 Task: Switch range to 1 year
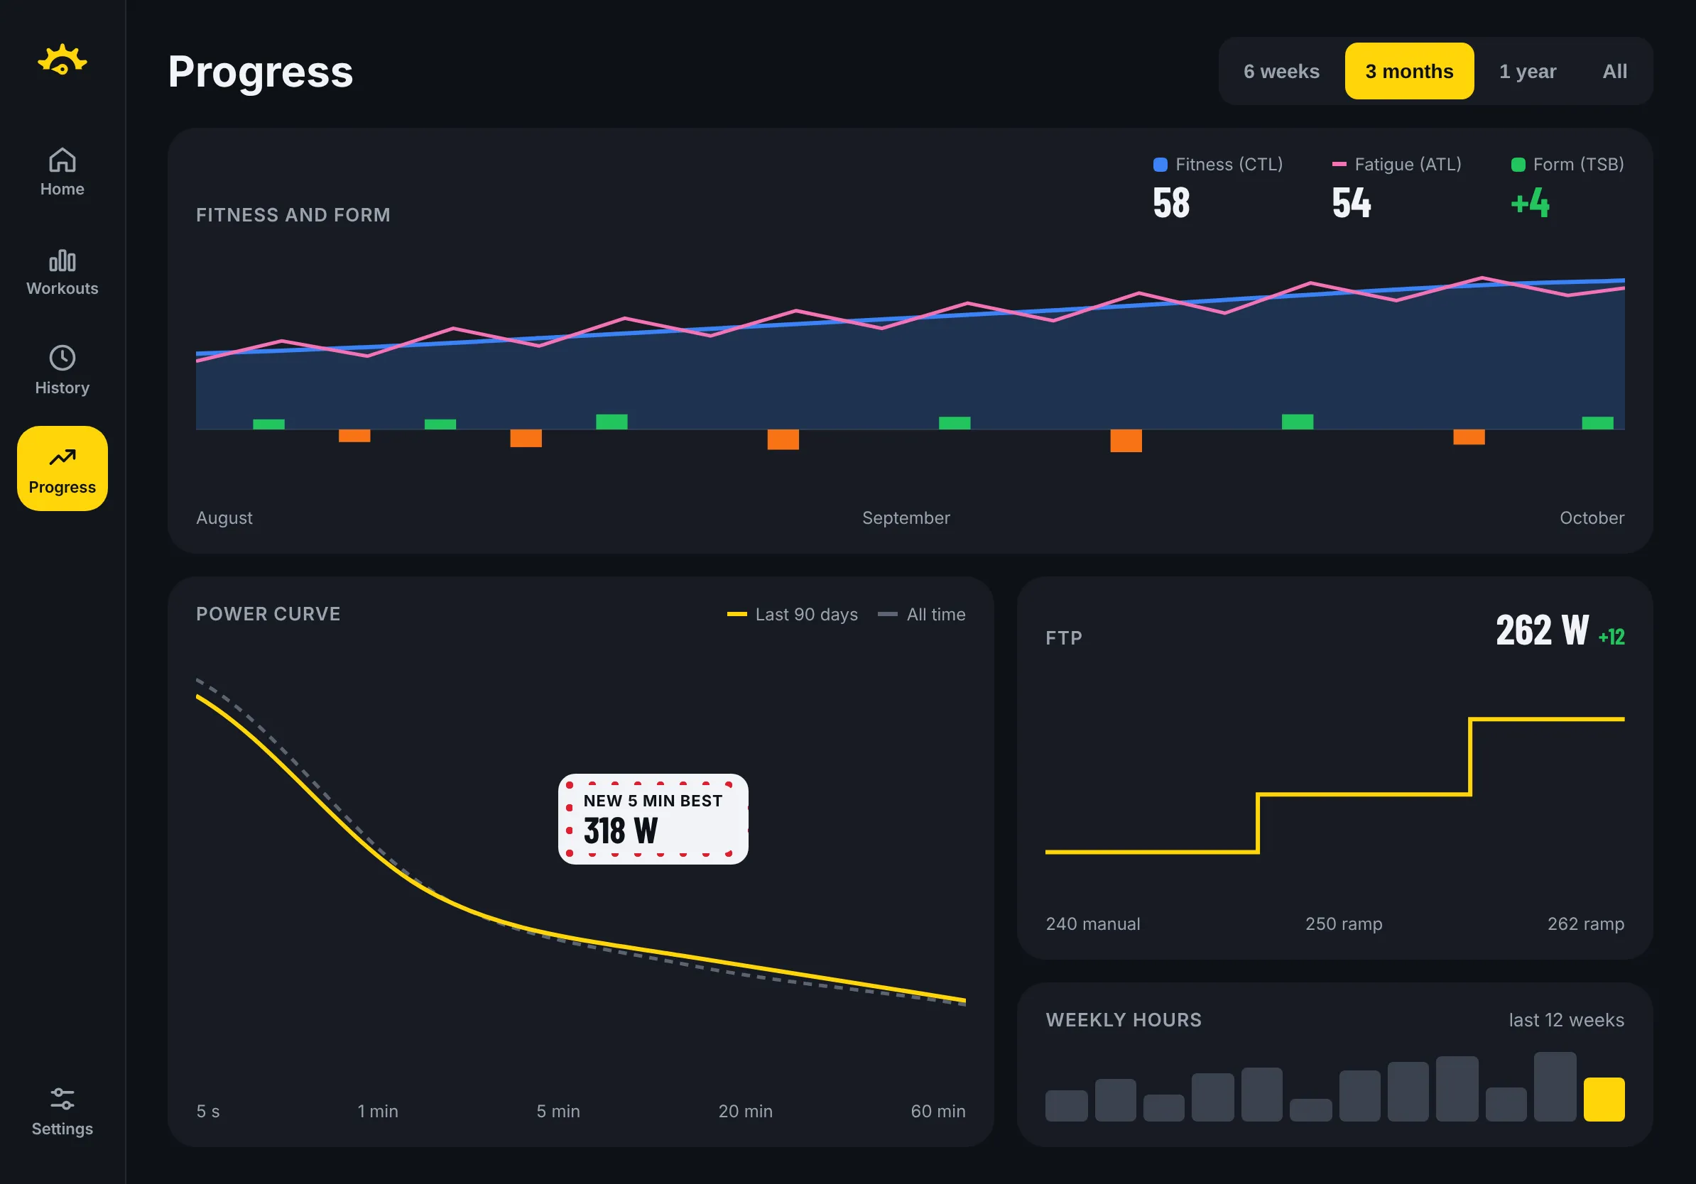[1527, 71]
